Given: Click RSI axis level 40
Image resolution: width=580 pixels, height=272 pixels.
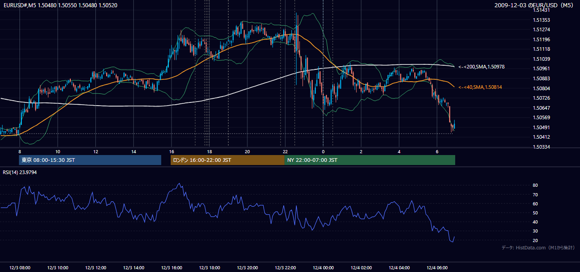Looking at the screenshot, I should (536, 222).
